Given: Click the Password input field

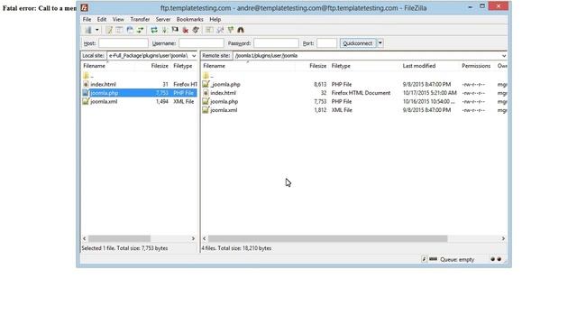Looking at the screenshot, I should click(x=276, y=43).
